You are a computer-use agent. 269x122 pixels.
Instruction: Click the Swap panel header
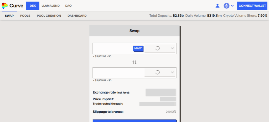coord(134,31)
